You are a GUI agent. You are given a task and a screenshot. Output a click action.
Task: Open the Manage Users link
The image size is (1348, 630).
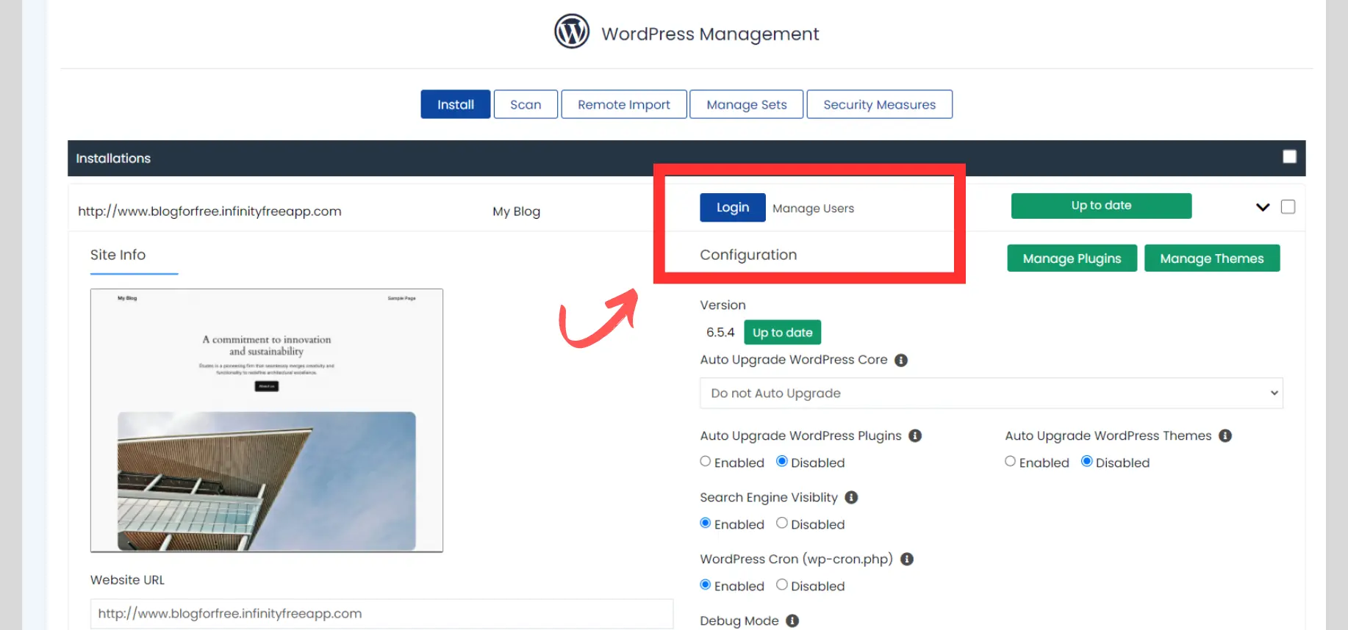point(814,209)
